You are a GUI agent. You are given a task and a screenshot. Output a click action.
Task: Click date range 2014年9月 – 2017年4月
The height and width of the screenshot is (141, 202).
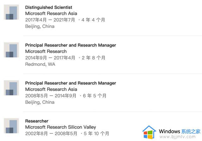pos(50,58)
